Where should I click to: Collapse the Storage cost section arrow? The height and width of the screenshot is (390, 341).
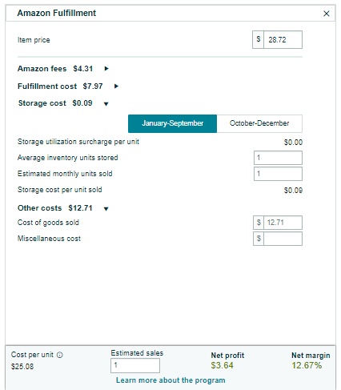pyautogui.click(x=106, y=104)
